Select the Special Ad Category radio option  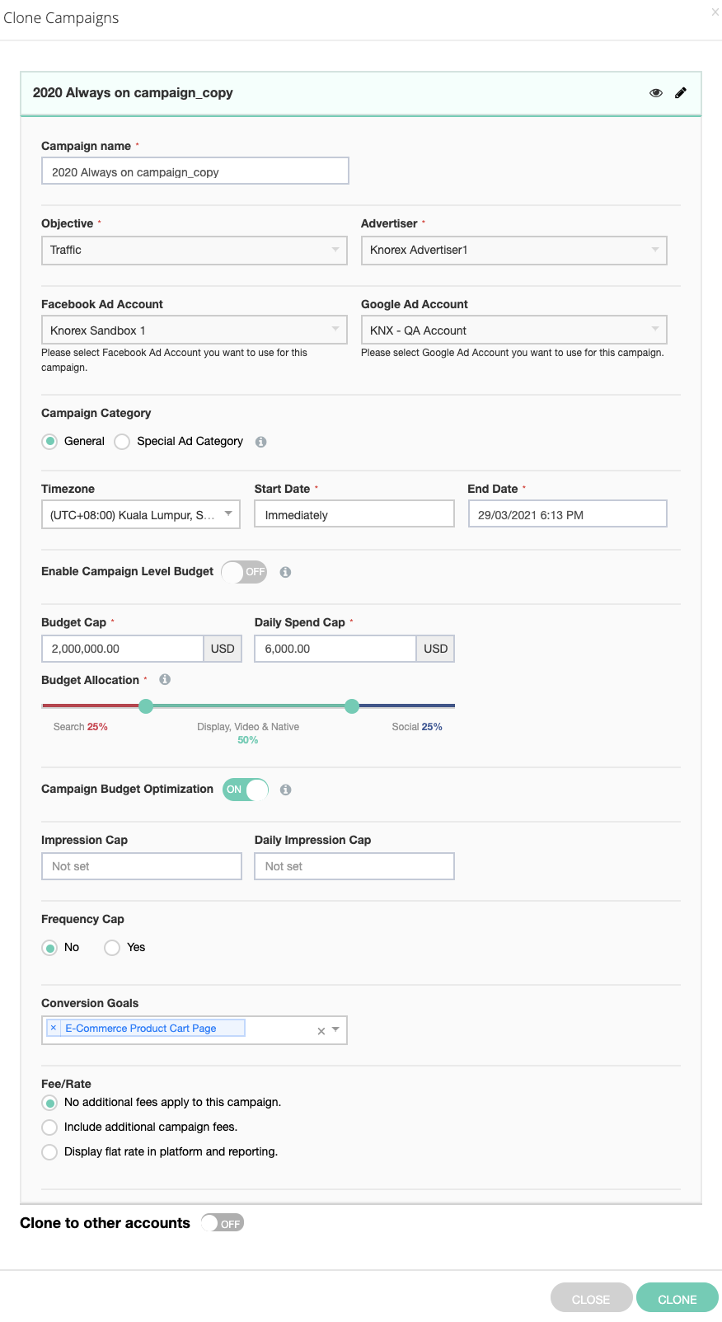pyautogui.click(x=122, y=442)
